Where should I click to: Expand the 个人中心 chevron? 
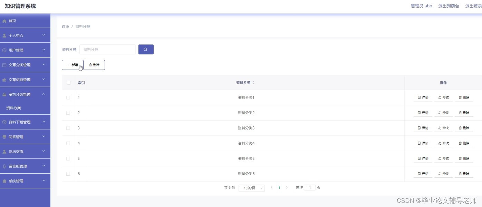44,35
